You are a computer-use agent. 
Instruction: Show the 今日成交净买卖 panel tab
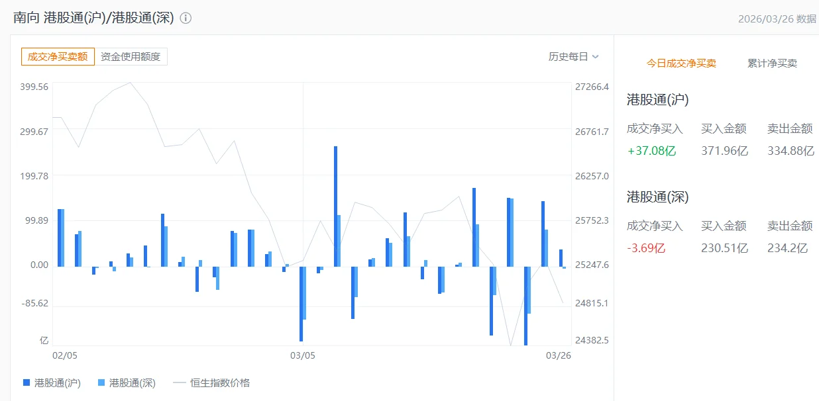681,64
